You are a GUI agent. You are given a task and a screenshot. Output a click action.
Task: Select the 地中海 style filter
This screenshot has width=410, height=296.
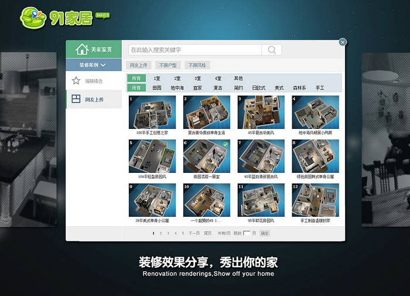(177, 88)
